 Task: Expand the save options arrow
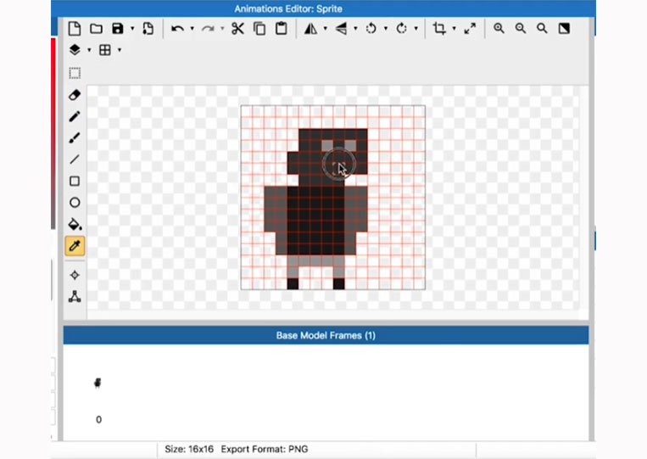pos(132,29)
